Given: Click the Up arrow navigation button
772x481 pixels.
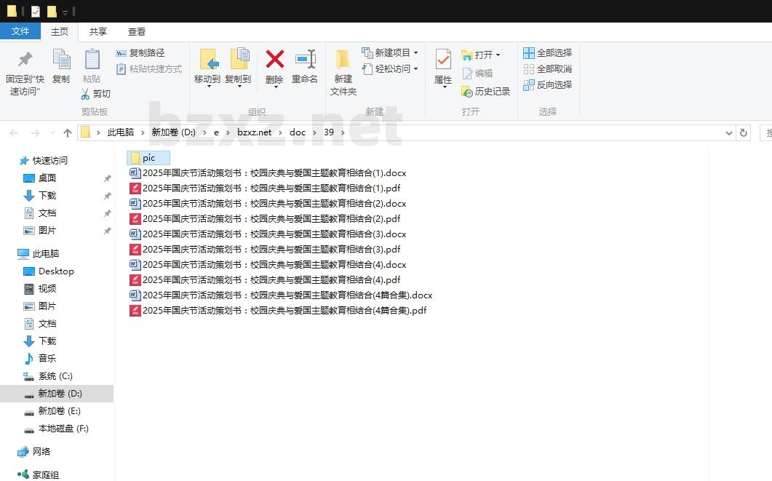Looking at the screenshot, I should point(68,133).
